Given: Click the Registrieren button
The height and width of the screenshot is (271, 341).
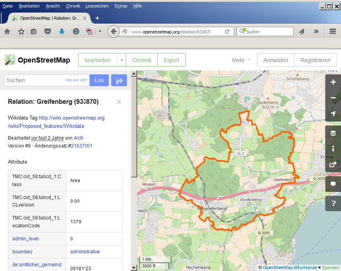Looking at the screenshot, I should (x=315, y=60).
